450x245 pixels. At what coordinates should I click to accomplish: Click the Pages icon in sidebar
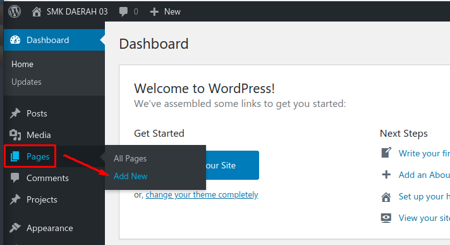[15, 156]
